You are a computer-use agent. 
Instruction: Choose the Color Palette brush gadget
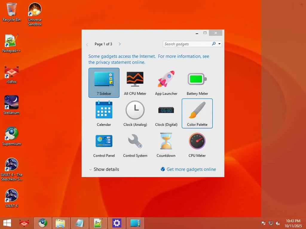pyautogui.click(x=197, y=114)
